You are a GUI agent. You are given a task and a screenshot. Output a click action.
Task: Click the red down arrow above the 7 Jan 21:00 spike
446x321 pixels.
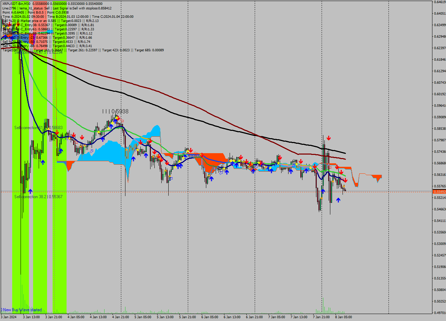click(329, 138)
